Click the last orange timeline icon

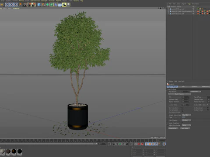pyautogui.click(x=164, y=144)
